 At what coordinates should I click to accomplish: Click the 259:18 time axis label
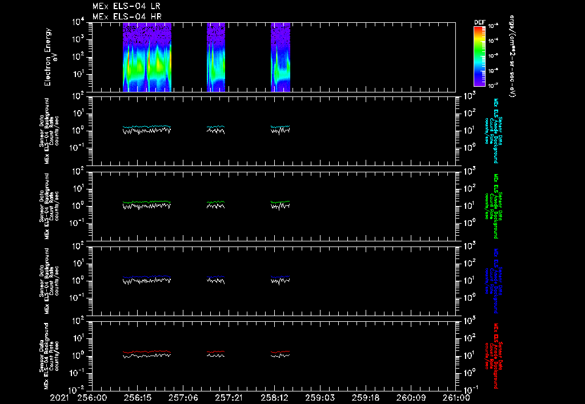pos(365,398)
